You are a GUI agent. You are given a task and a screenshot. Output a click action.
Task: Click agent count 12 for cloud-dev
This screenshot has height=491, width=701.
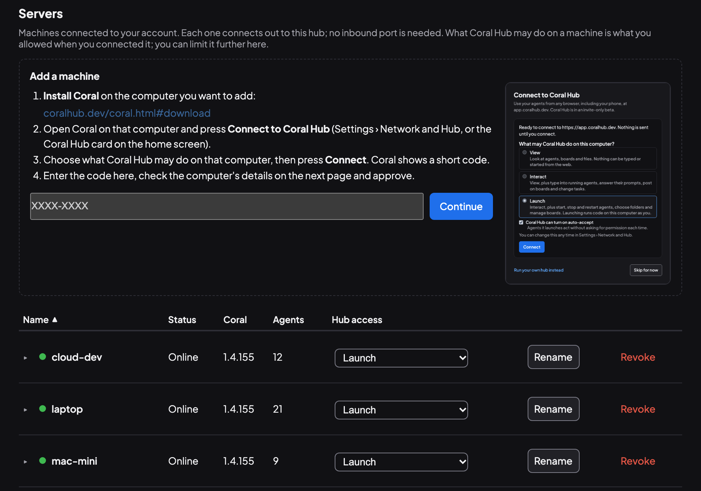coord(277,357)
